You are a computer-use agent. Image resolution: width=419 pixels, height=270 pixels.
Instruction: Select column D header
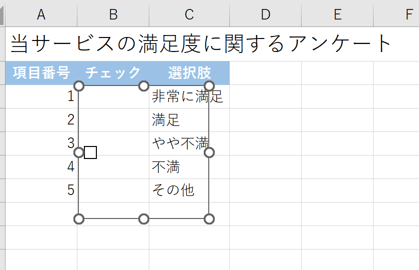coord(265,14)
